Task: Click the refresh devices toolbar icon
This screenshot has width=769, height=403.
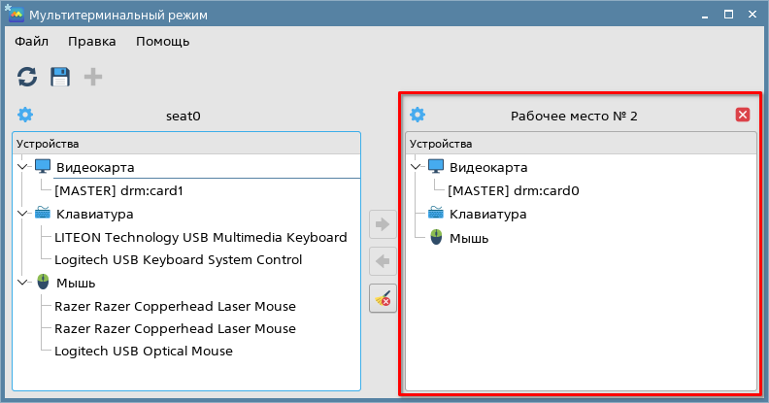Action: (x=27, y=77)
